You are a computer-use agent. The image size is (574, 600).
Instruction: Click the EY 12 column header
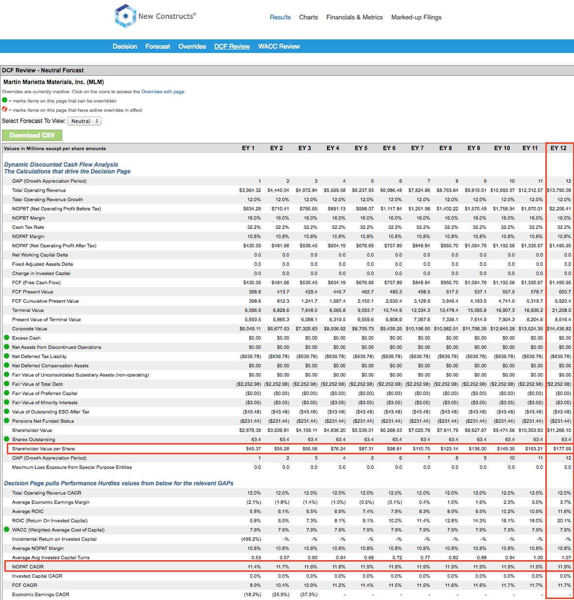[558, 148]
